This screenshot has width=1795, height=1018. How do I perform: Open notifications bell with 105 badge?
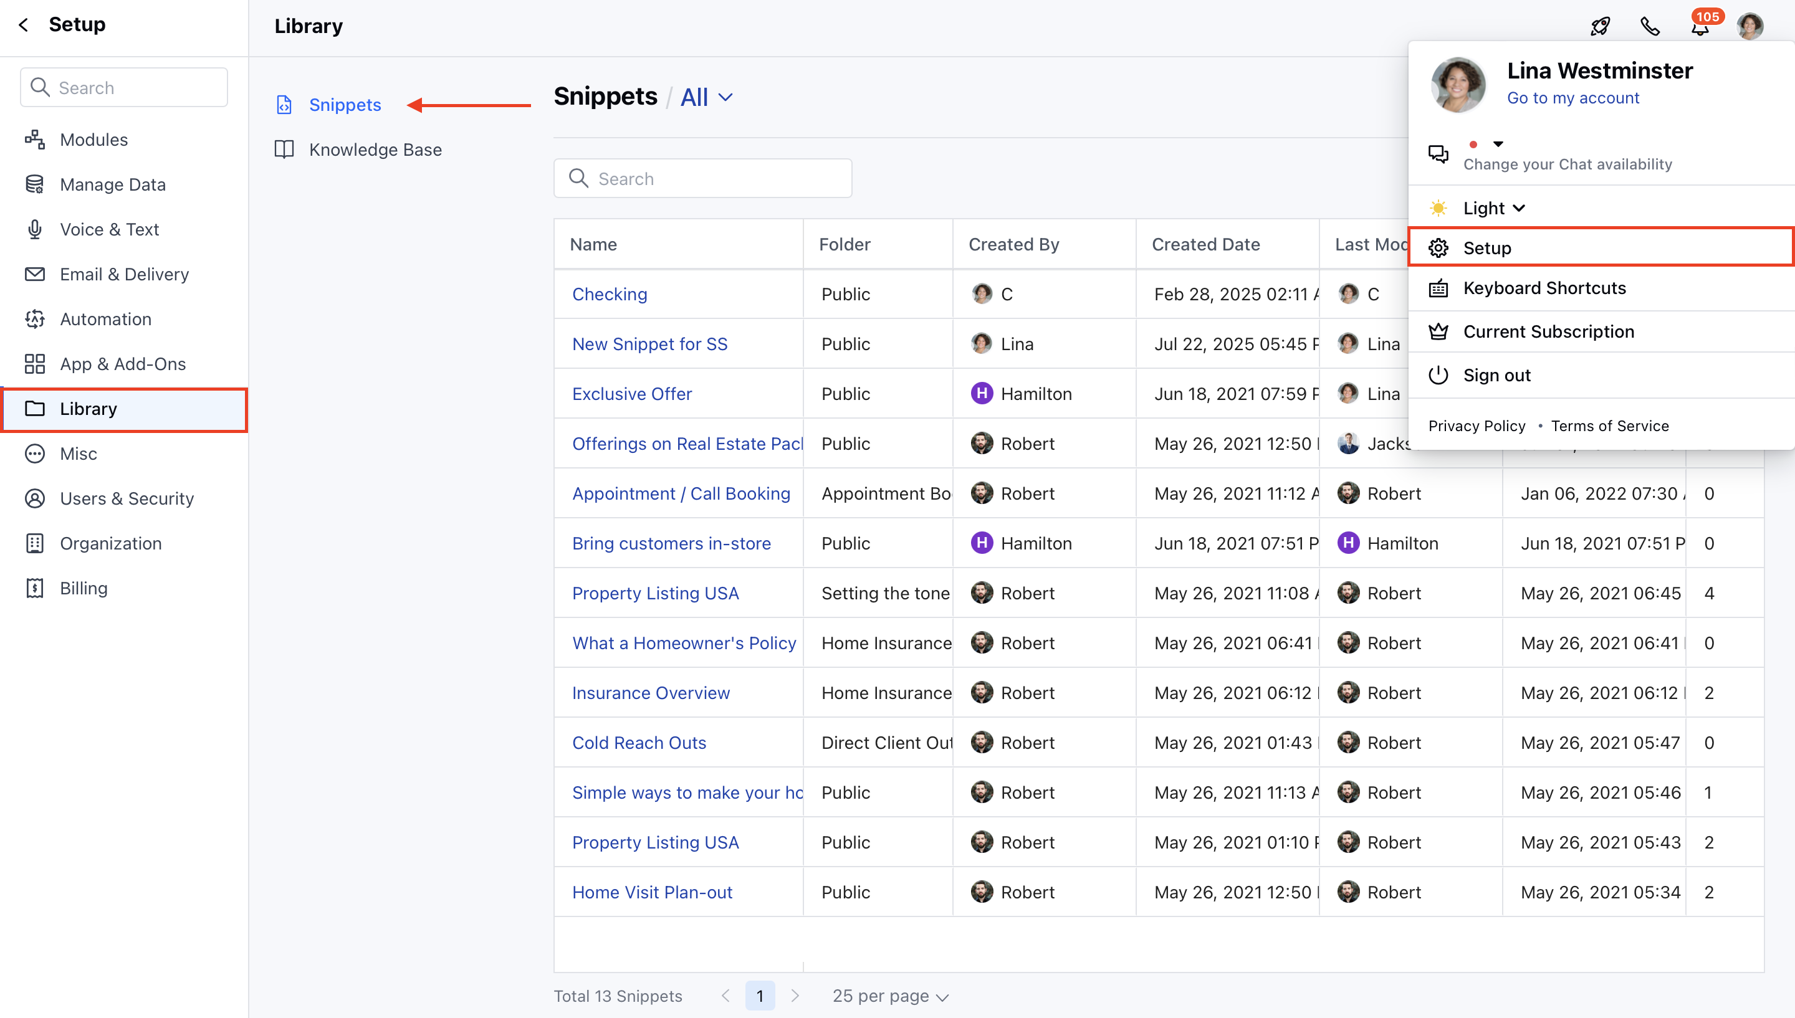click(x=1700, y=27)
